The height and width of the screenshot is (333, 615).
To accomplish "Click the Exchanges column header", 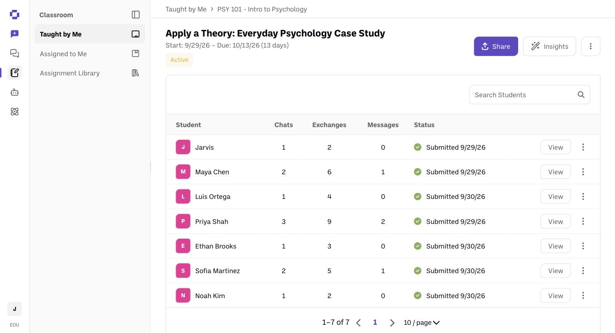I will pyautogui.click(x=329, y=125).
